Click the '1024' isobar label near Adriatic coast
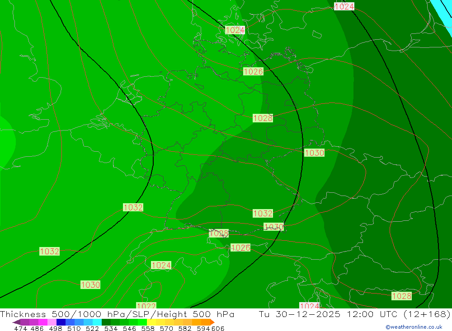This screenshot has width=452, height=331. click(x=310, y=306)
